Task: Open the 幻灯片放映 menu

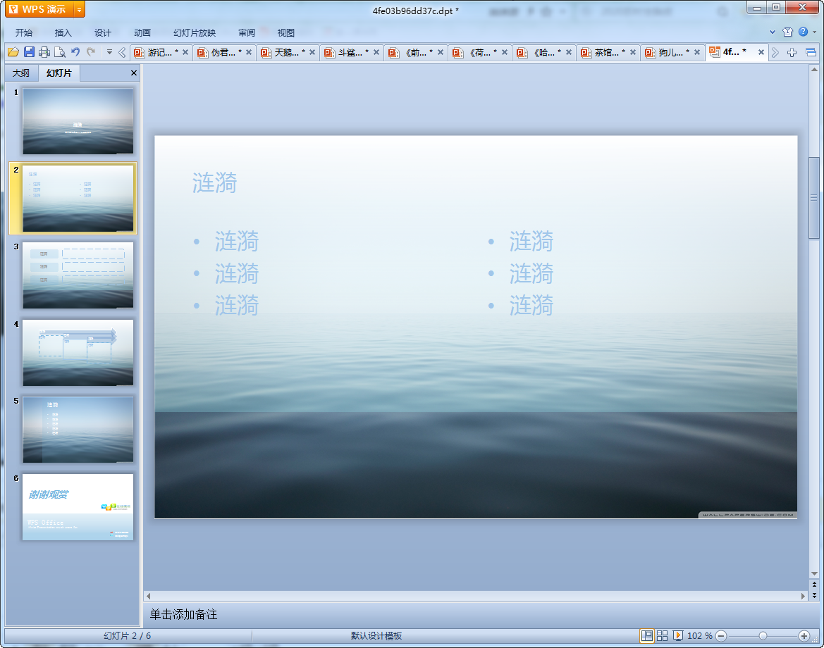Action: [x=195, y=32]
